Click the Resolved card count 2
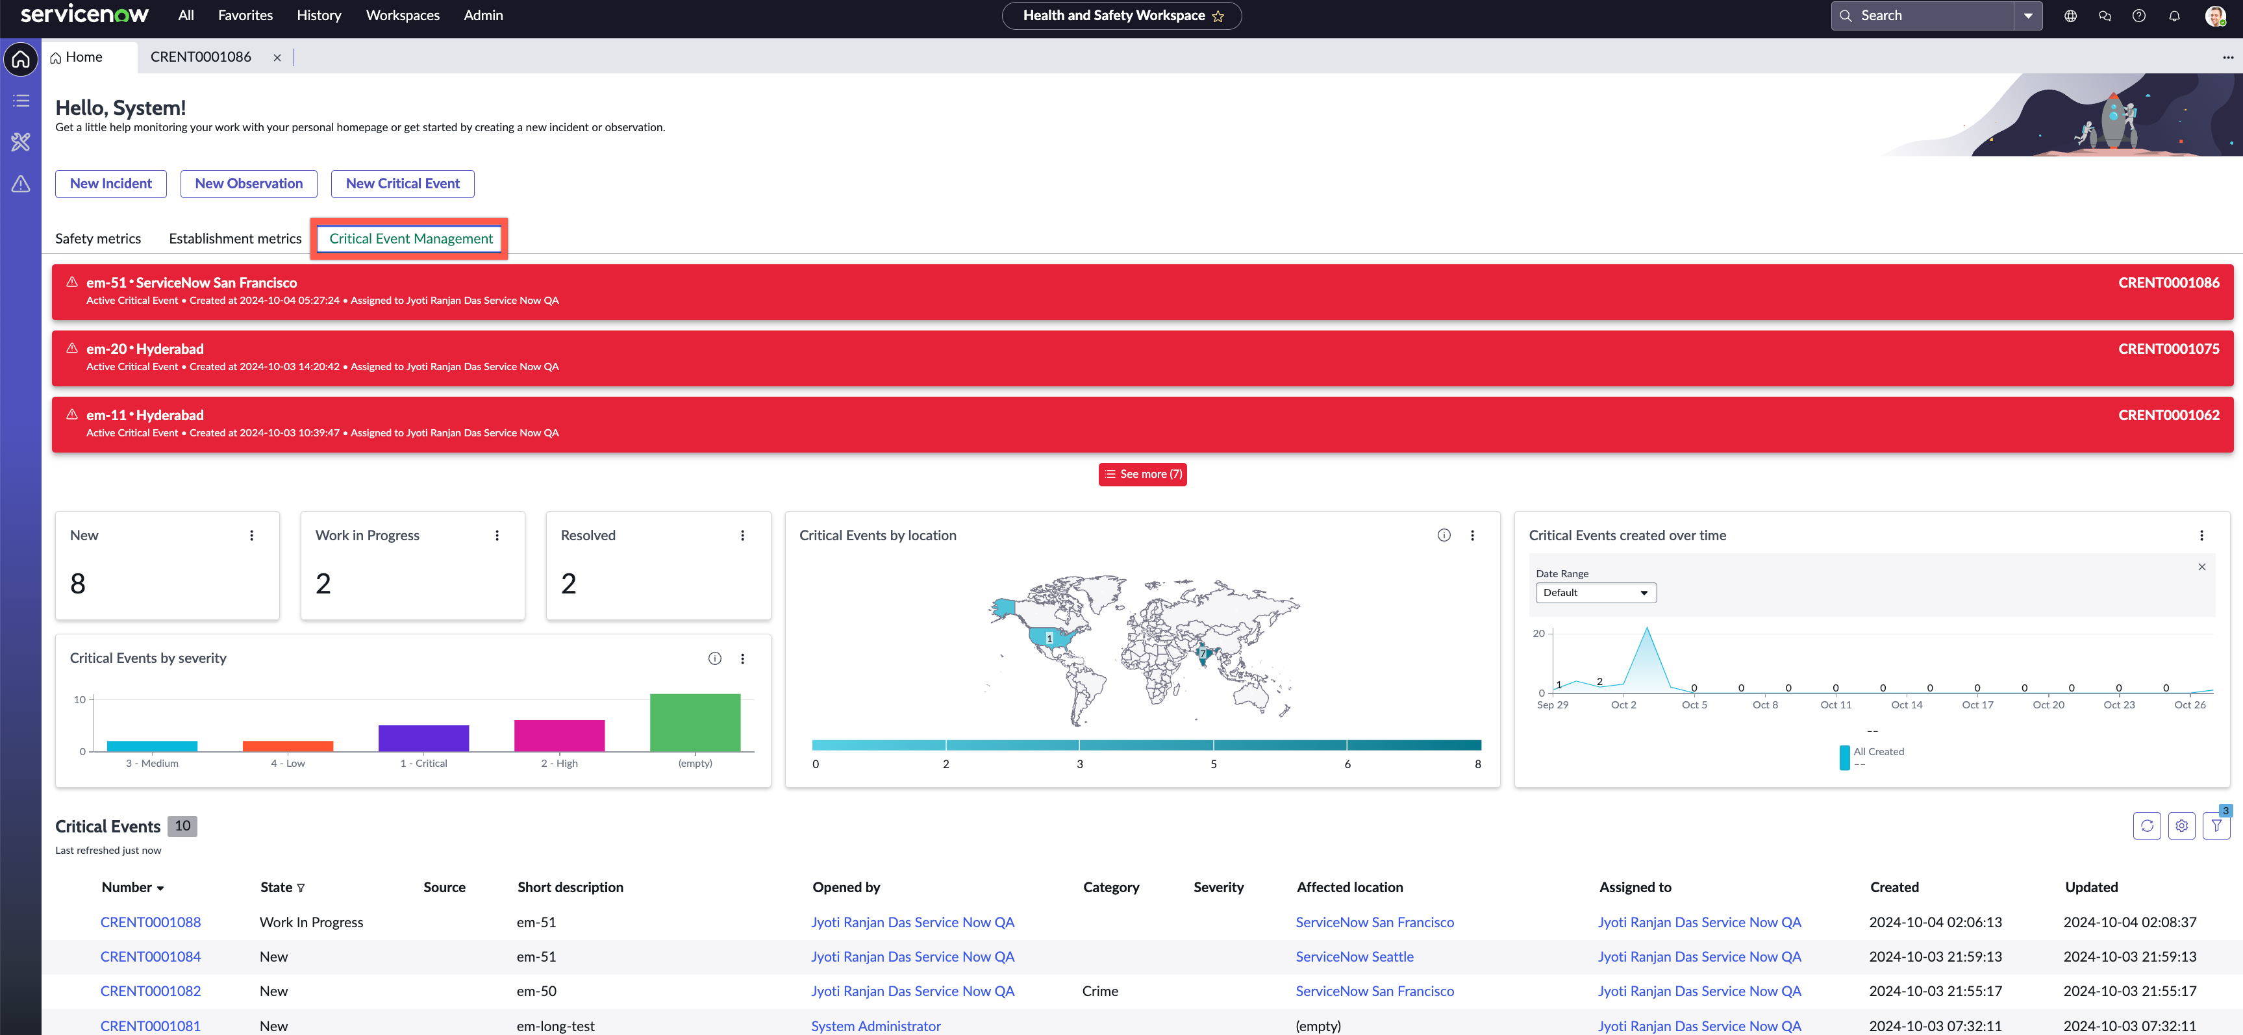 [569, 584]
